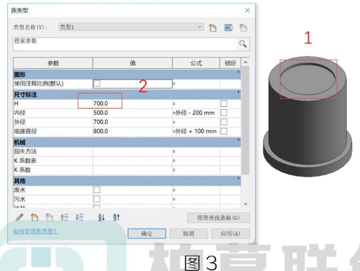Click the New Type icon beside type name
360x271 pixels.
tap(213, 28)
